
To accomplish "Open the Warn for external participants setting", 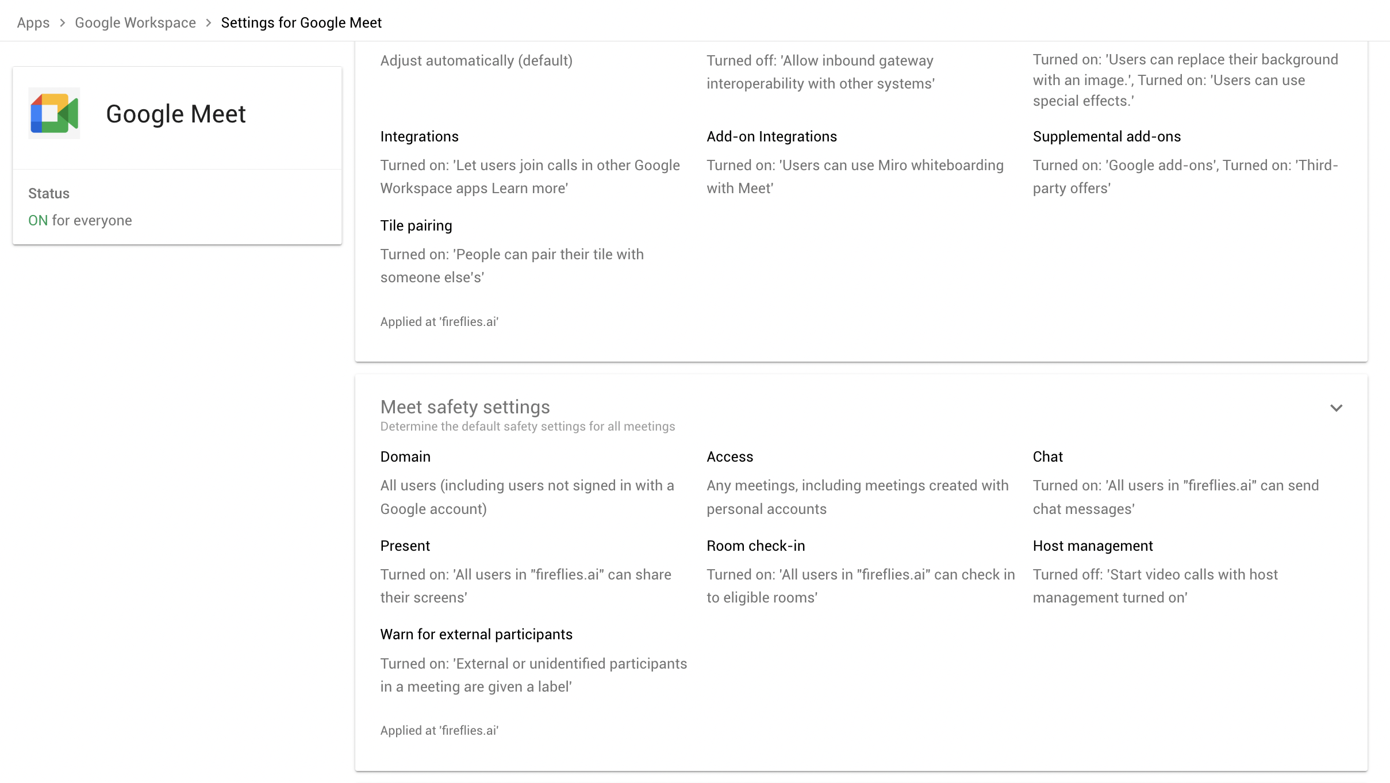I will (476, 634).
